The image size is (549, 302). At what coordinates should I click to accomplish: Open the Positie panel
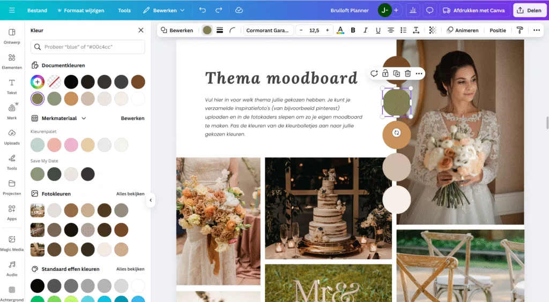pyautogui.click(x=498, y=31)
